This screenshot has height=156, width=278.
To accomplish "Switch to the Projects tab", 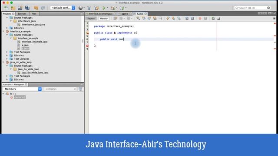I will 7,14.
